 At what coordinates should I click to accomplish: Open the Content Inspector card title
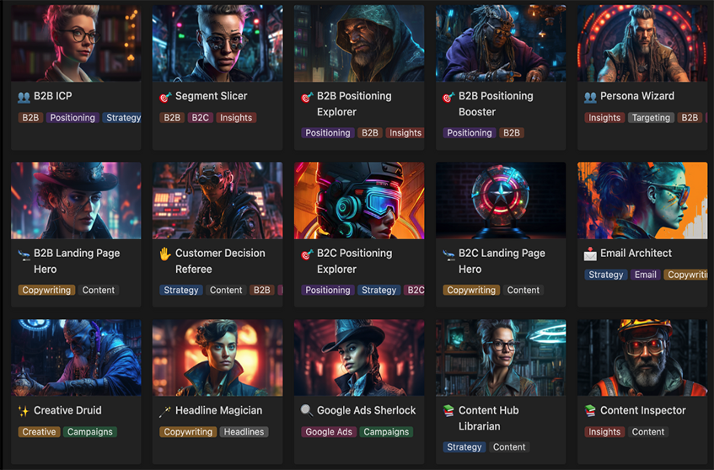pos(642,410)
